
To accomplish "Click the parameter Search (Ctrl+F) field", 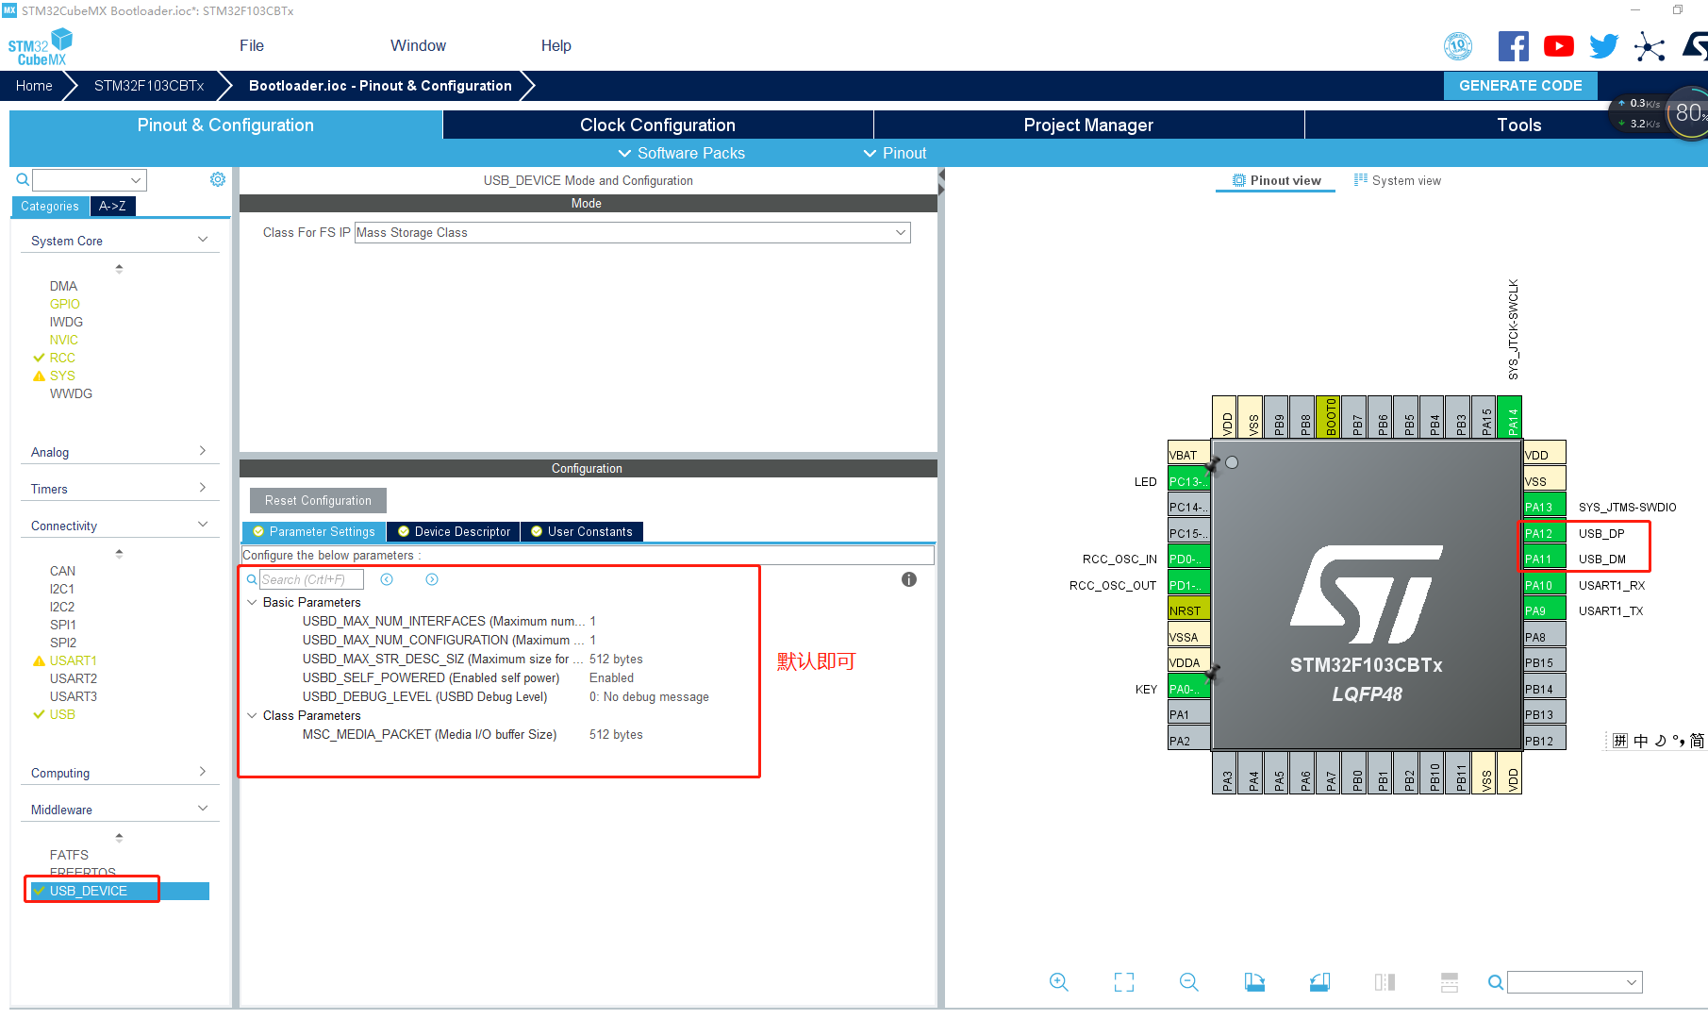I will tap(311, 579).
